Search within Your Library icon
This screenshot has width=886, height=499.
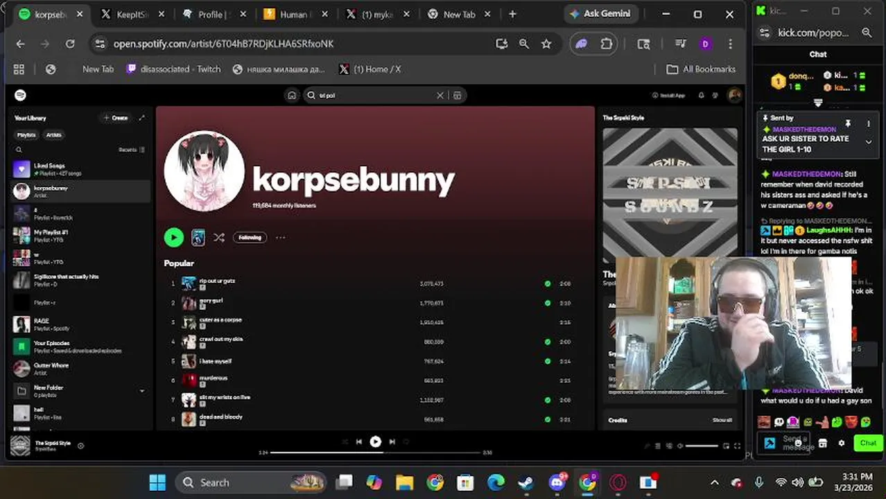19,150
